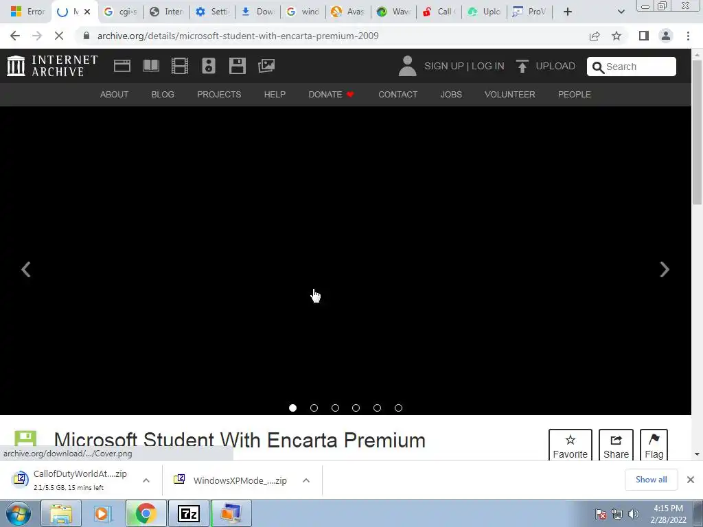Open the Internet Archive home logo
The height and width of the screenshot is (527, 703).
(52, 66)
